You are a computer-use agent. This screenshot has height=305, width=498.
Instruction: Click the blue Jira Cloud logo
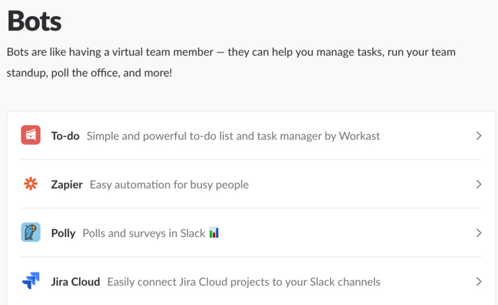[x=31, y=281]
